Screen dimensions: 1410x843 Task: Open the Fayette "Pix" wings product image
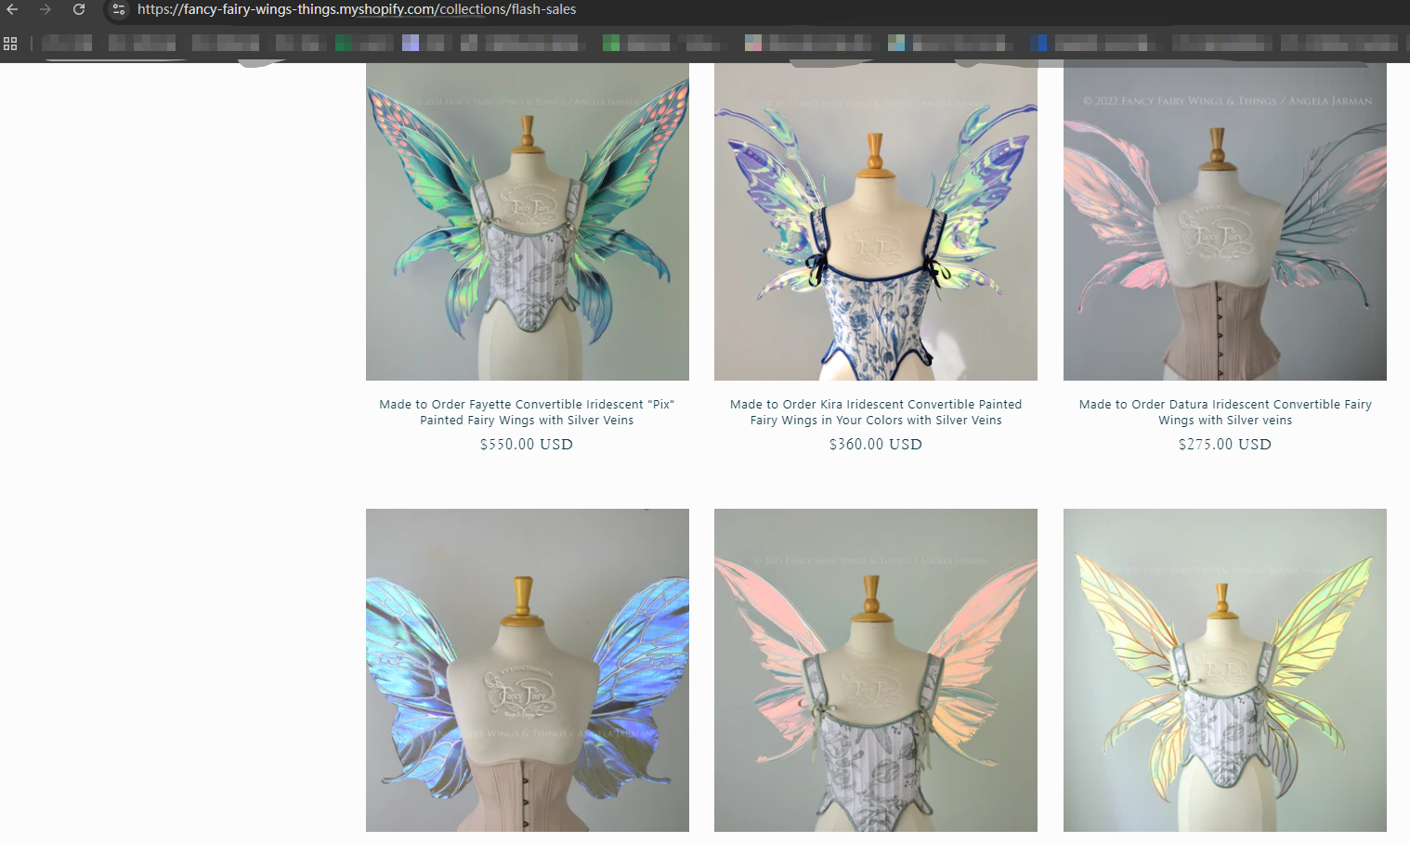(528, 222)
